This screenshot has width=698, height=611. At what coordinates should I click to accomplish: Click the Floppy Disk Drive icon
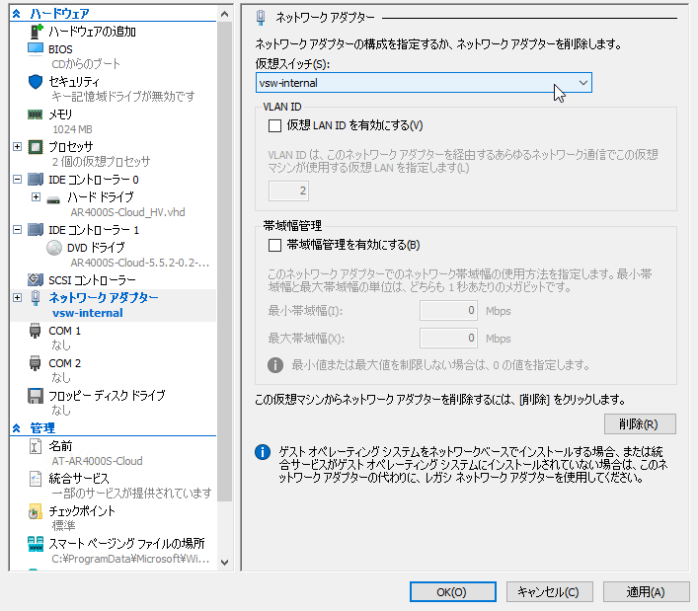click(35, 395)
